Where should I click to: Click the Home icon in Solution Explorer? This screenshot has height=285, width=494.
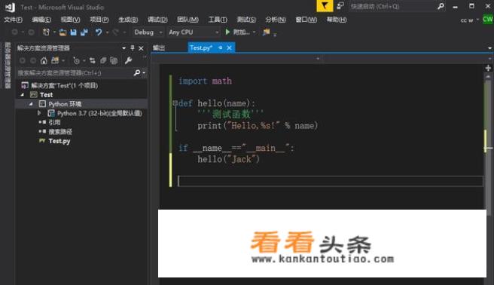click(x=44, y=60)
